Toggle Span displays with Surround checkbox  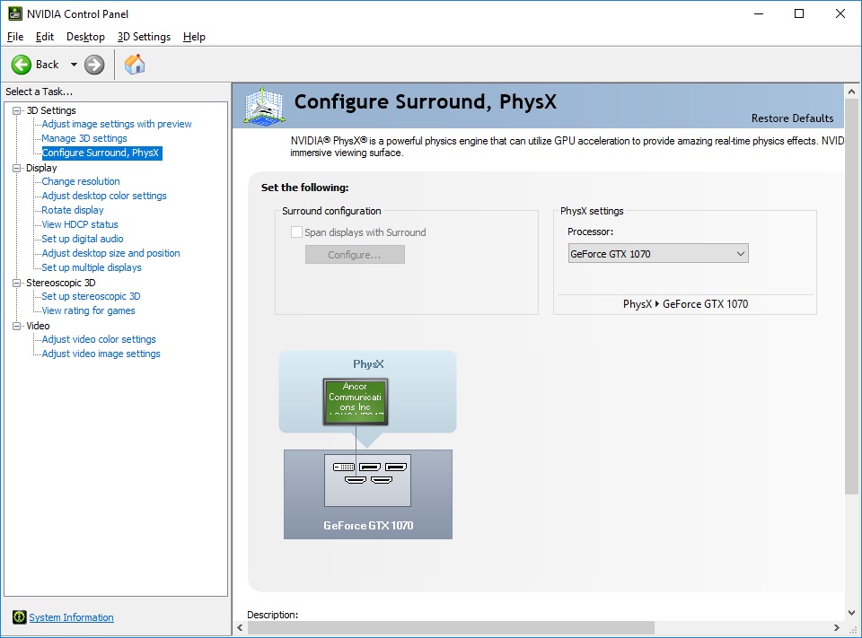[296, 232]
